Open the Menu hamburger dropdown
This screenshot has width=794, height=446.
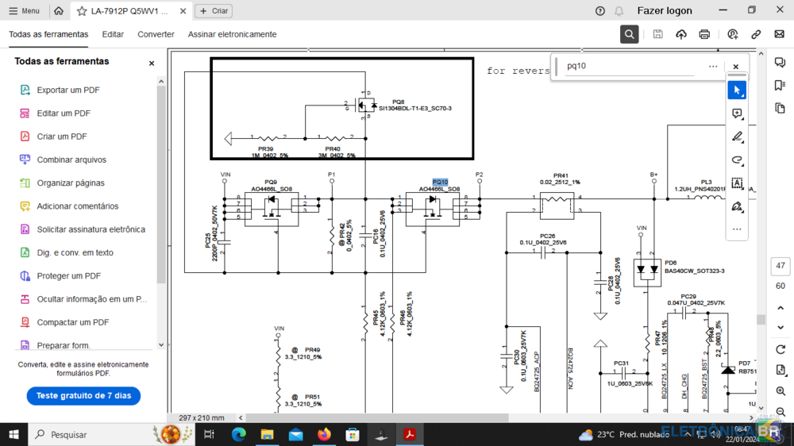point(25,11)
